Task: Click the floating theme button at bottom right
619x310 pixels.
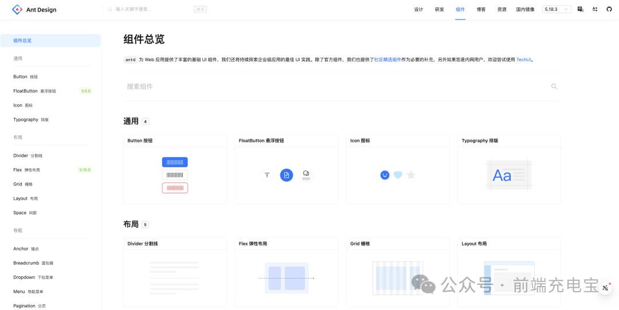Action: click(605, 288)
